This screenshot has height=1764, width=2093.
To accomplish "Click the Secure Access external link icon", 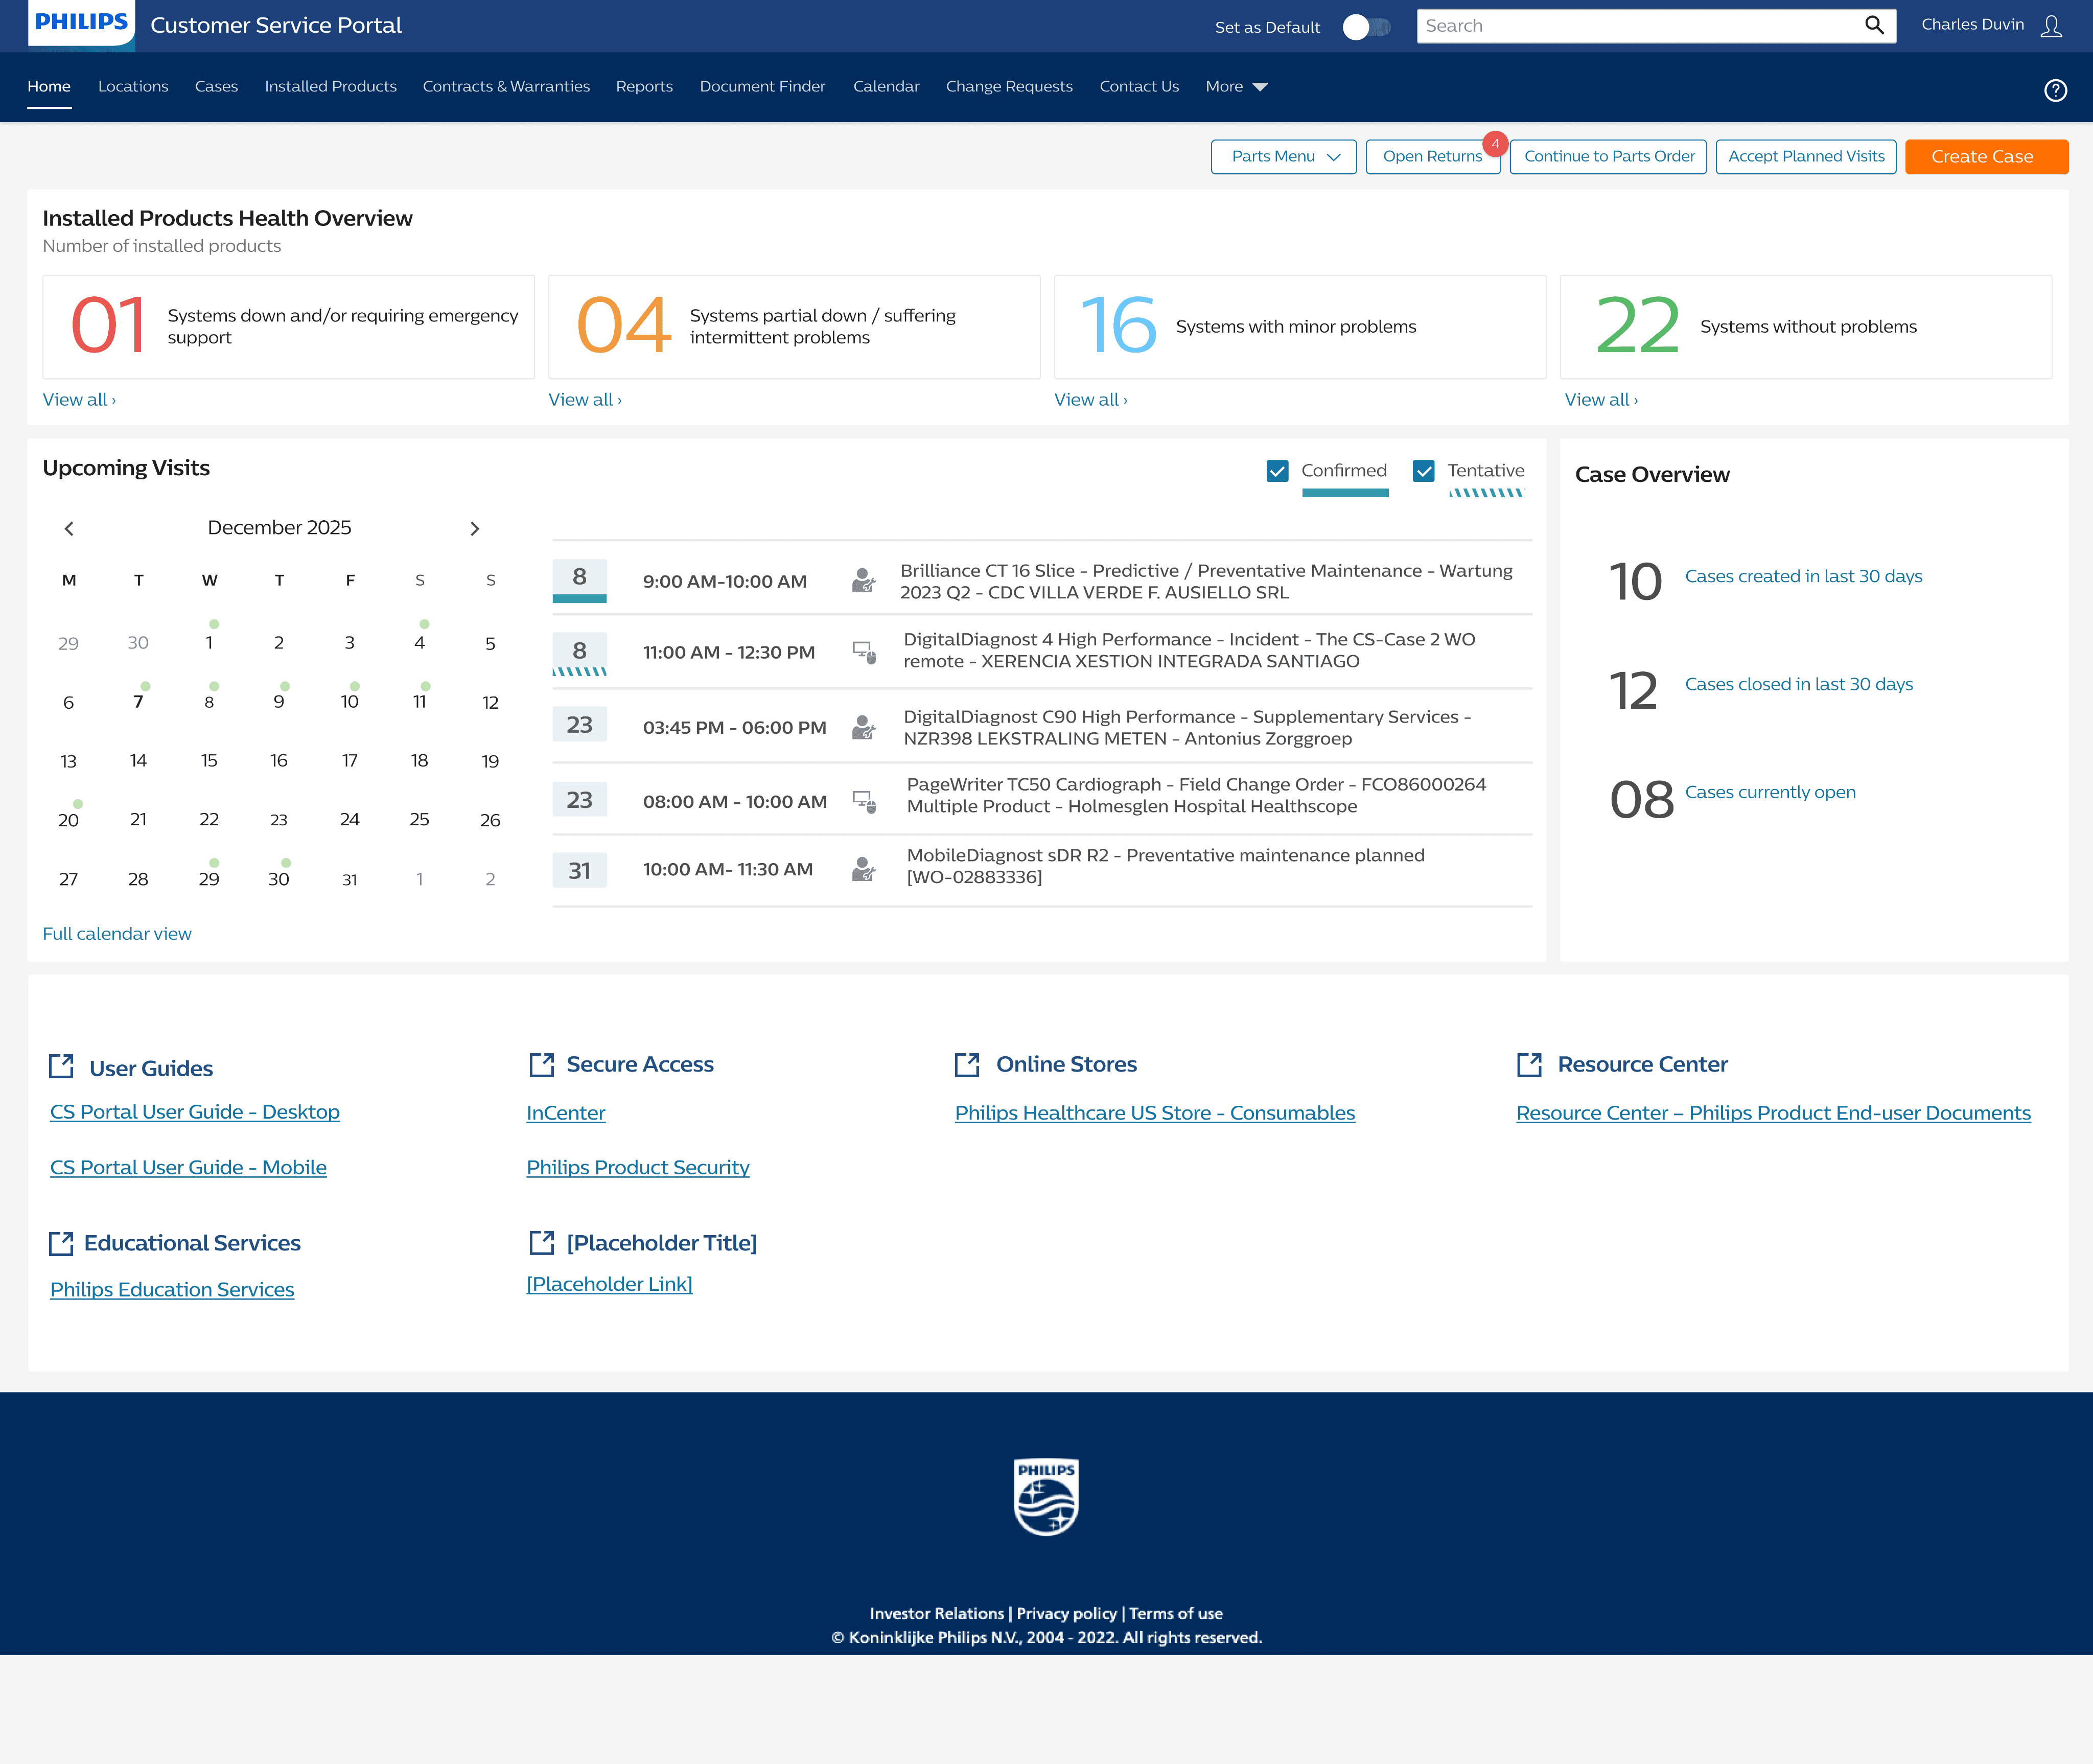I will [541, 1064].
